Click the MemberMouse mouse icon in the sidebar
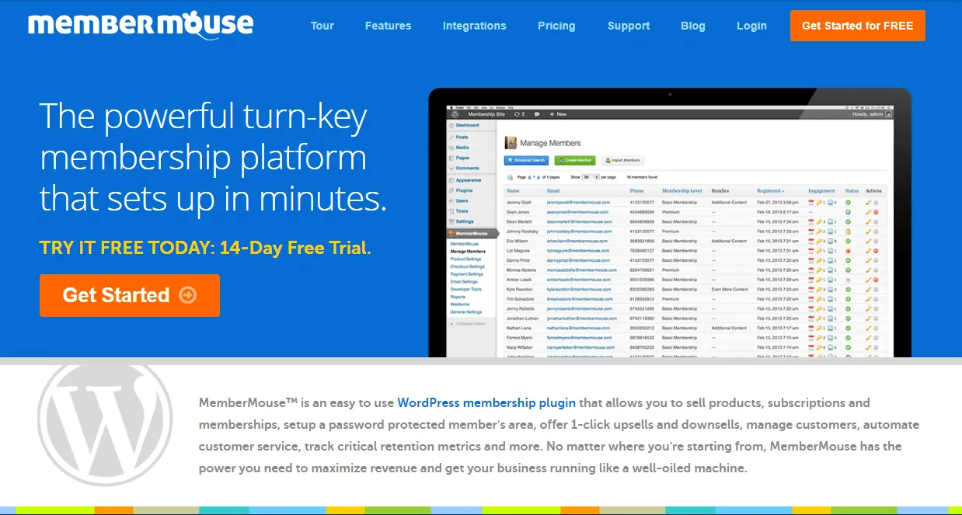The image size is (962, 515). (451, 233)
